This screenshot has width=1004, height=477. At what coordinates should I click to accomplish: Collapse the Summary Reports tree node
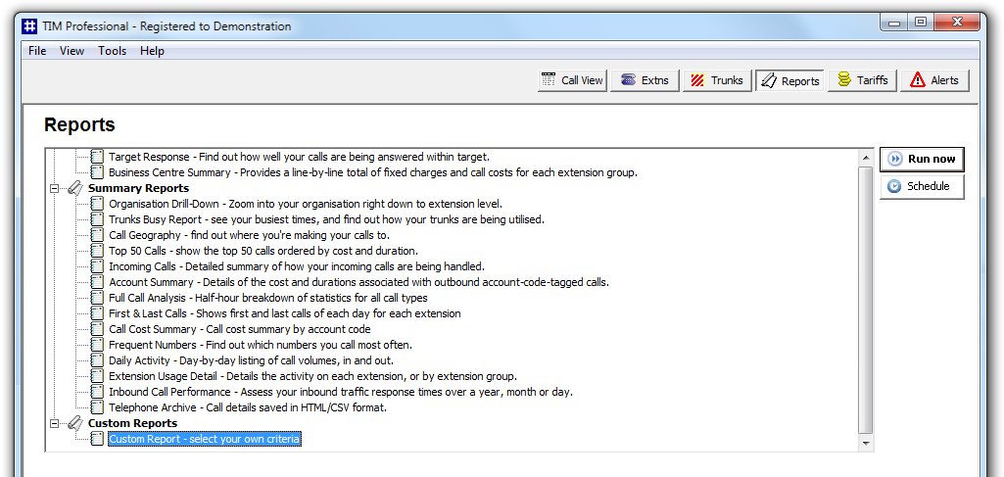pyautogui.click(x=55, y=189)
